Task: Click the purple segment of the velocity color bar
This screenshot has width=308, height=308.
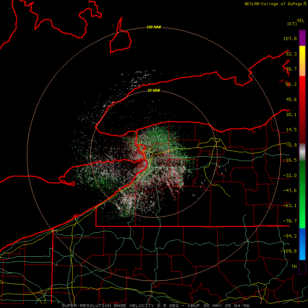Action: pos(302,38)
